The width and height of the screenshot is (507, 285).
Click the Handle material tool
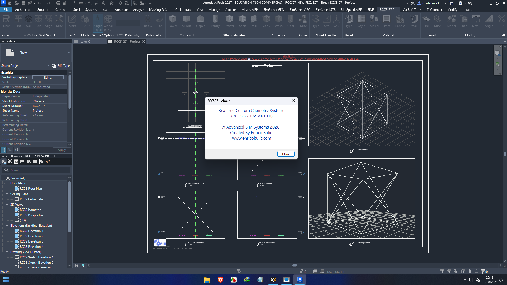click(400, 22)
